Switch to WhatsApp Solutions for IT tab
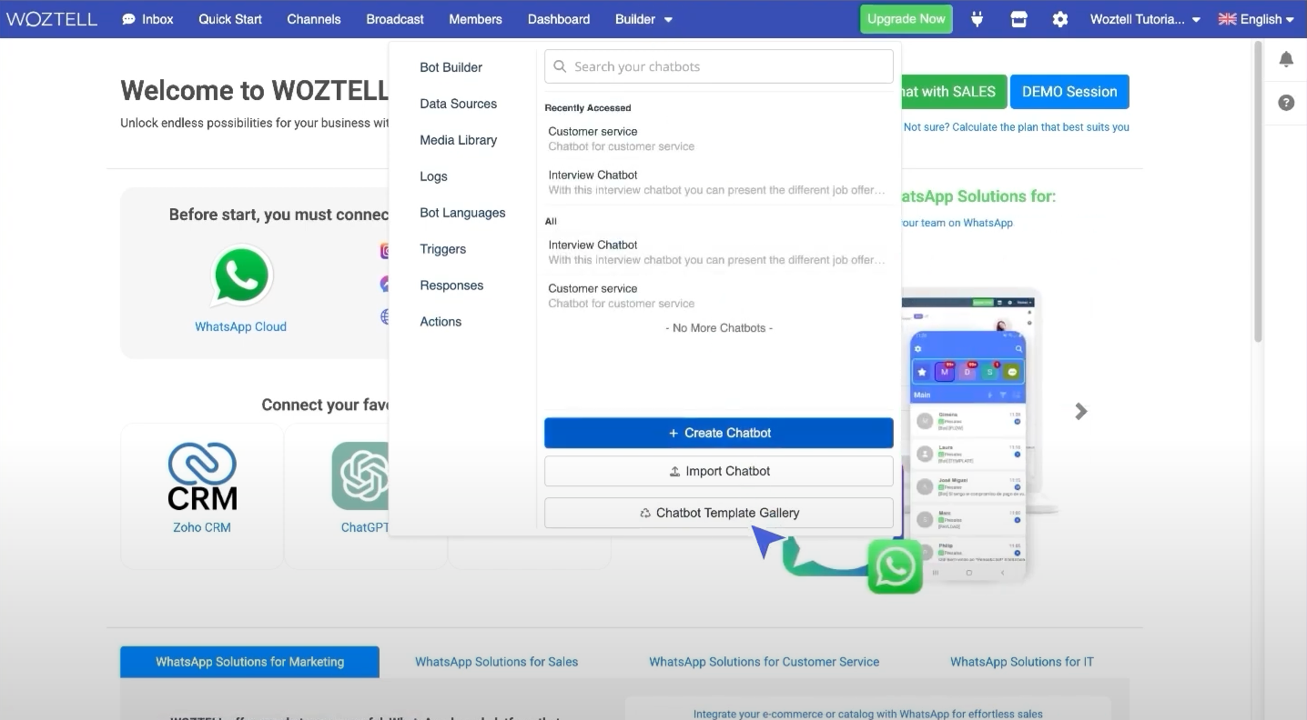 1022,662
